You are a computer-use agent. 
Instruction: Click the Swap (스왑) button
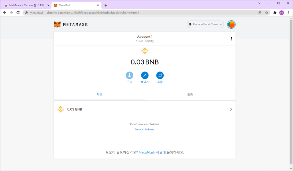pyautogui.click(x=160, y=75)
